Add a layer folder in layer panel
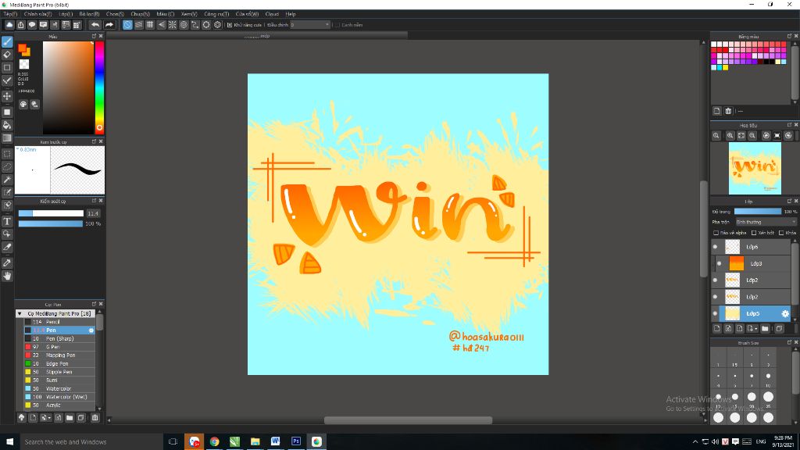Image resolution: width=800 pixels, height=450 pixels. 765,329
